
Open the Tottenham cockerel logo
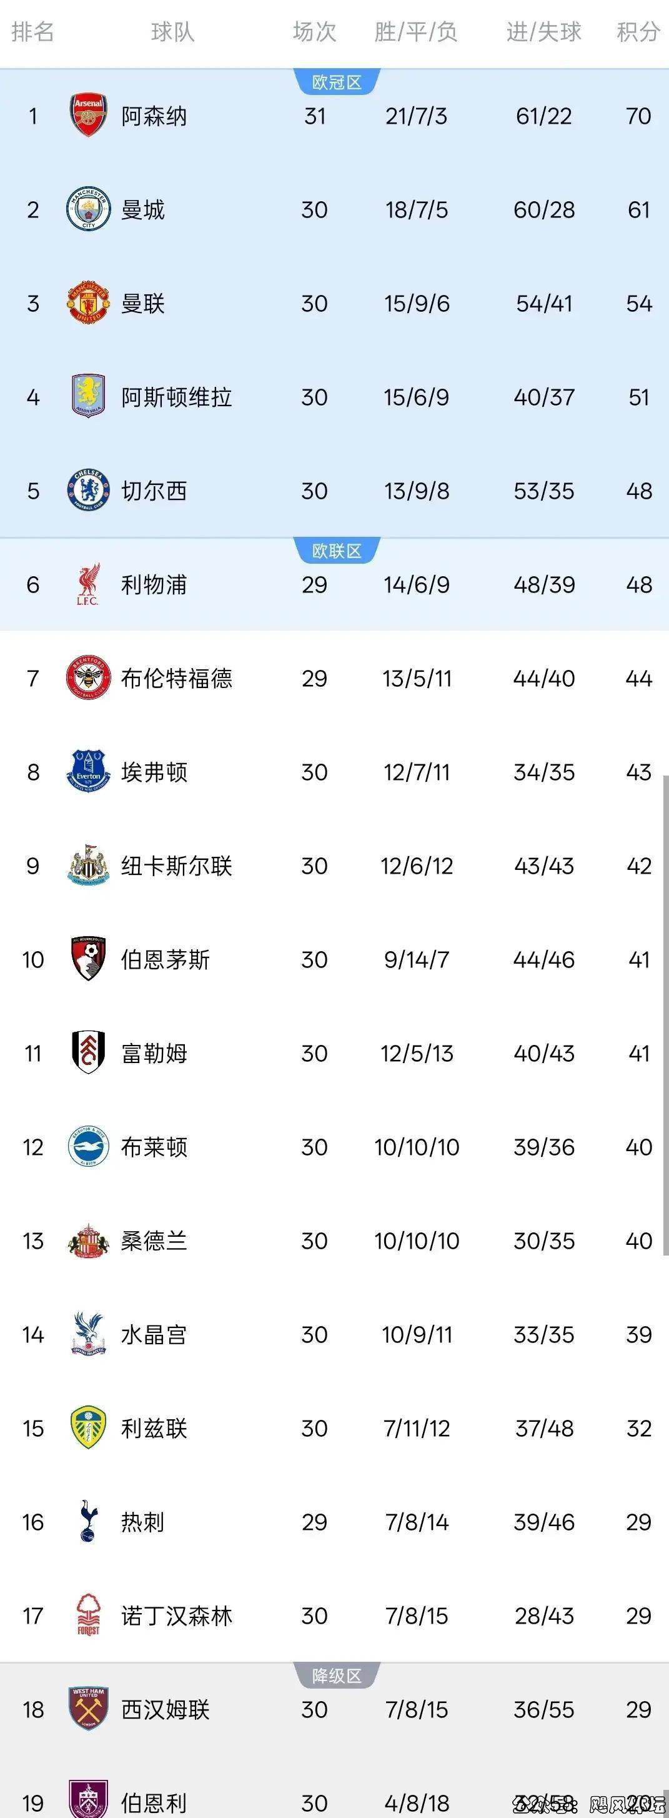[x=88, y=1522]
